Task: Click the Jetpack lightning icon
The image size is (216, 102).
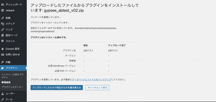Action: tap(2, 10)
